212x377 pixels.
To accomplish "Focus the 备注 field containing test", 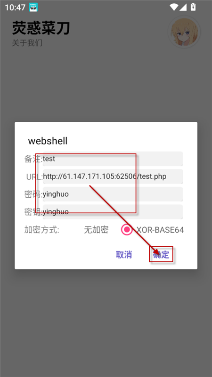I will (113, 159).
